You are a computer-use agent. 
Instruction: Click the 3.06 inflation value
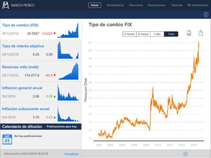click(36, 96)
